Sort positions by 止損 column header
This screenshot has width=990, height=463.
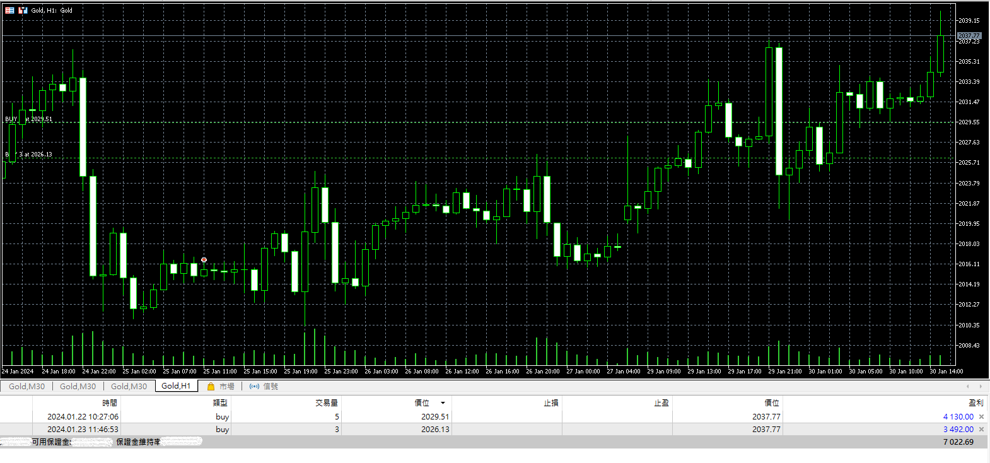551,403
